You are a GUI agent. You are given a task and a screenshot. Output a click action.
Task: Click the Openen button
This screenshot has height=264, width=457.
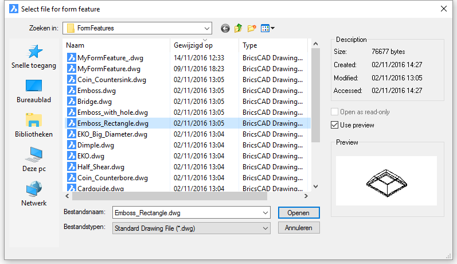[299, 213]
